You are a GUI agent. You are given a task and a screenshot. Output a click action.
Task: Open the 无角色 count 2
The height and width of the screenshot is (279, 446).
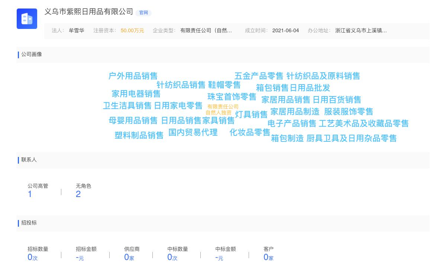[x=78, y=194]
